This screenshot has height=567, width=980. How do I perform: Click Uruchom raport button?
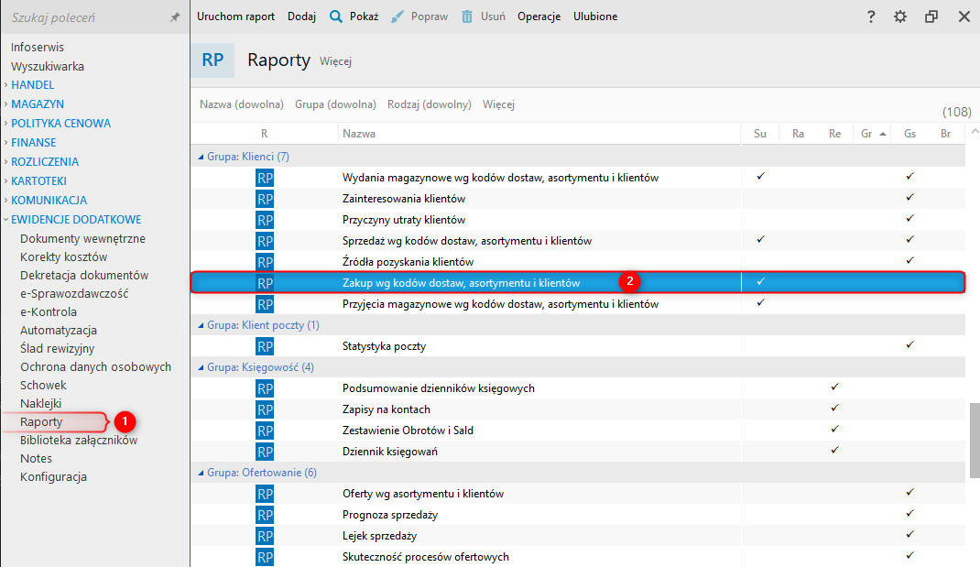pyautogui.click(x=235, y=16)
